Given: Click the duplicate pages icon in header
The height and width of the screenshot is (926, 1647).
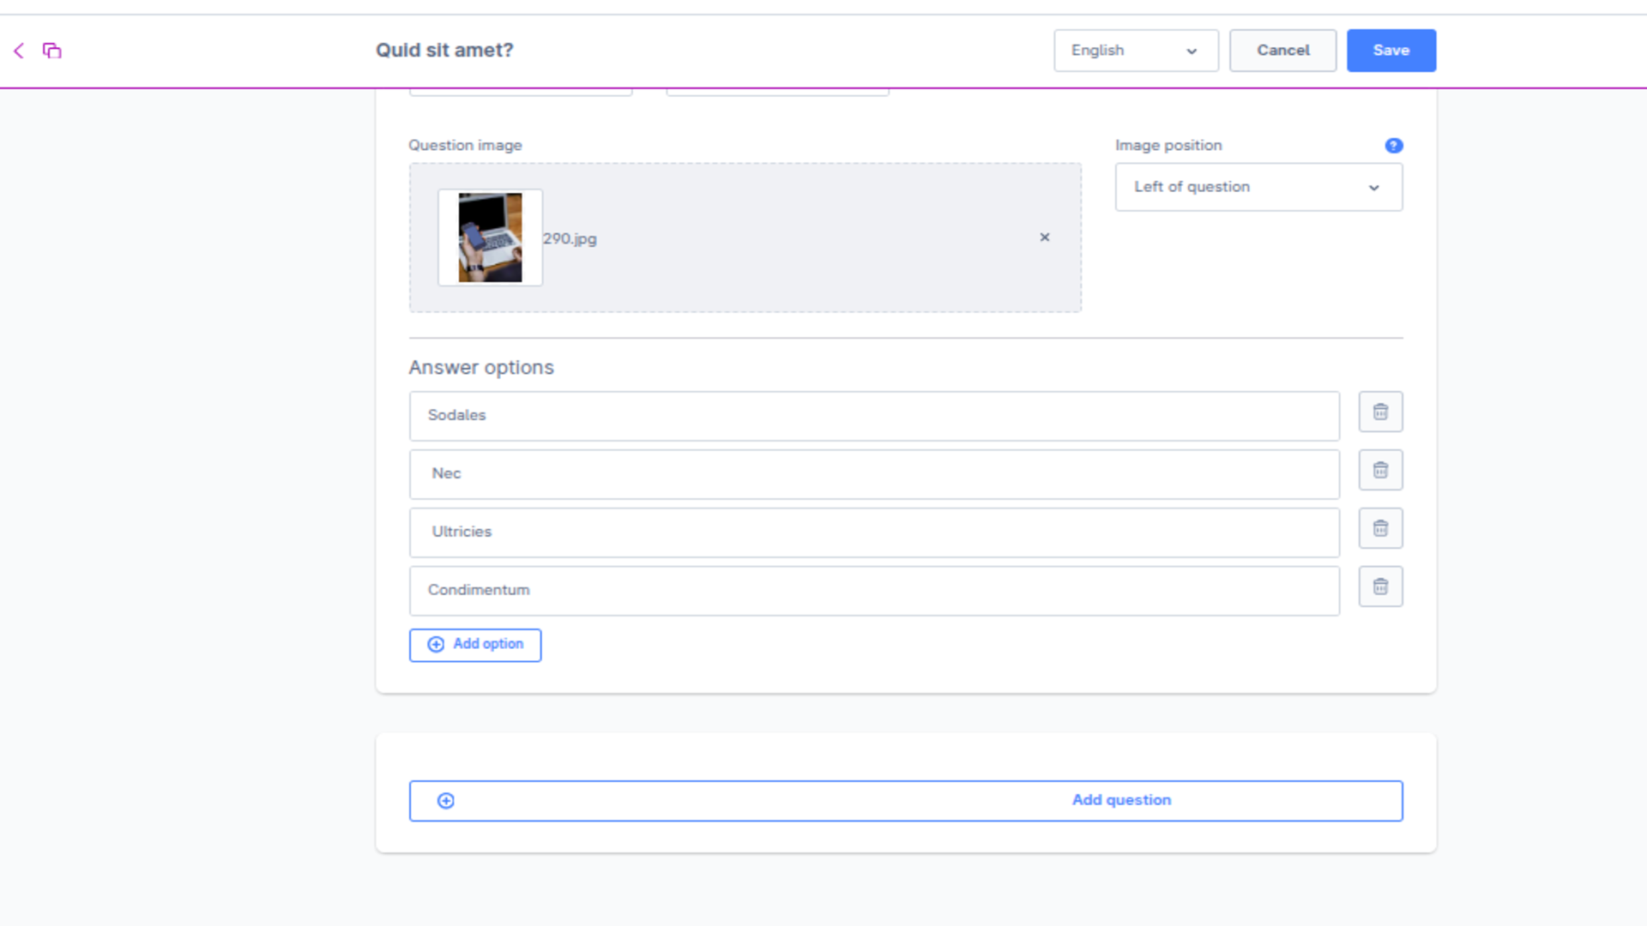Looking at the screenshot, I should 52,51.
